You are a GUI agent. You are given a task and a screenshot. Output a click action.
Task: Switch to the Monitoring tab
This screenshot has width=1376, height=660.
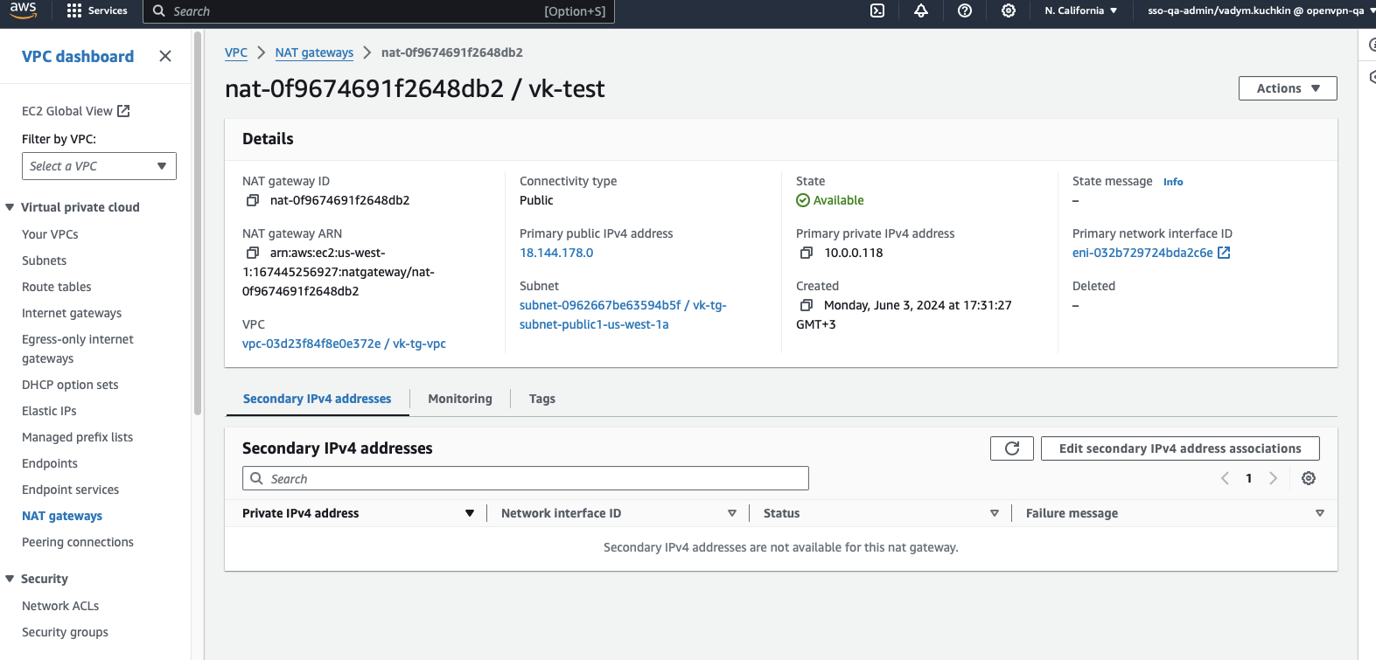(x=460, y=399)
